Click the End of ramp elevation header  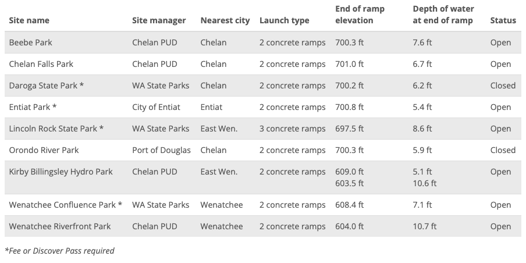coord(360,15)
